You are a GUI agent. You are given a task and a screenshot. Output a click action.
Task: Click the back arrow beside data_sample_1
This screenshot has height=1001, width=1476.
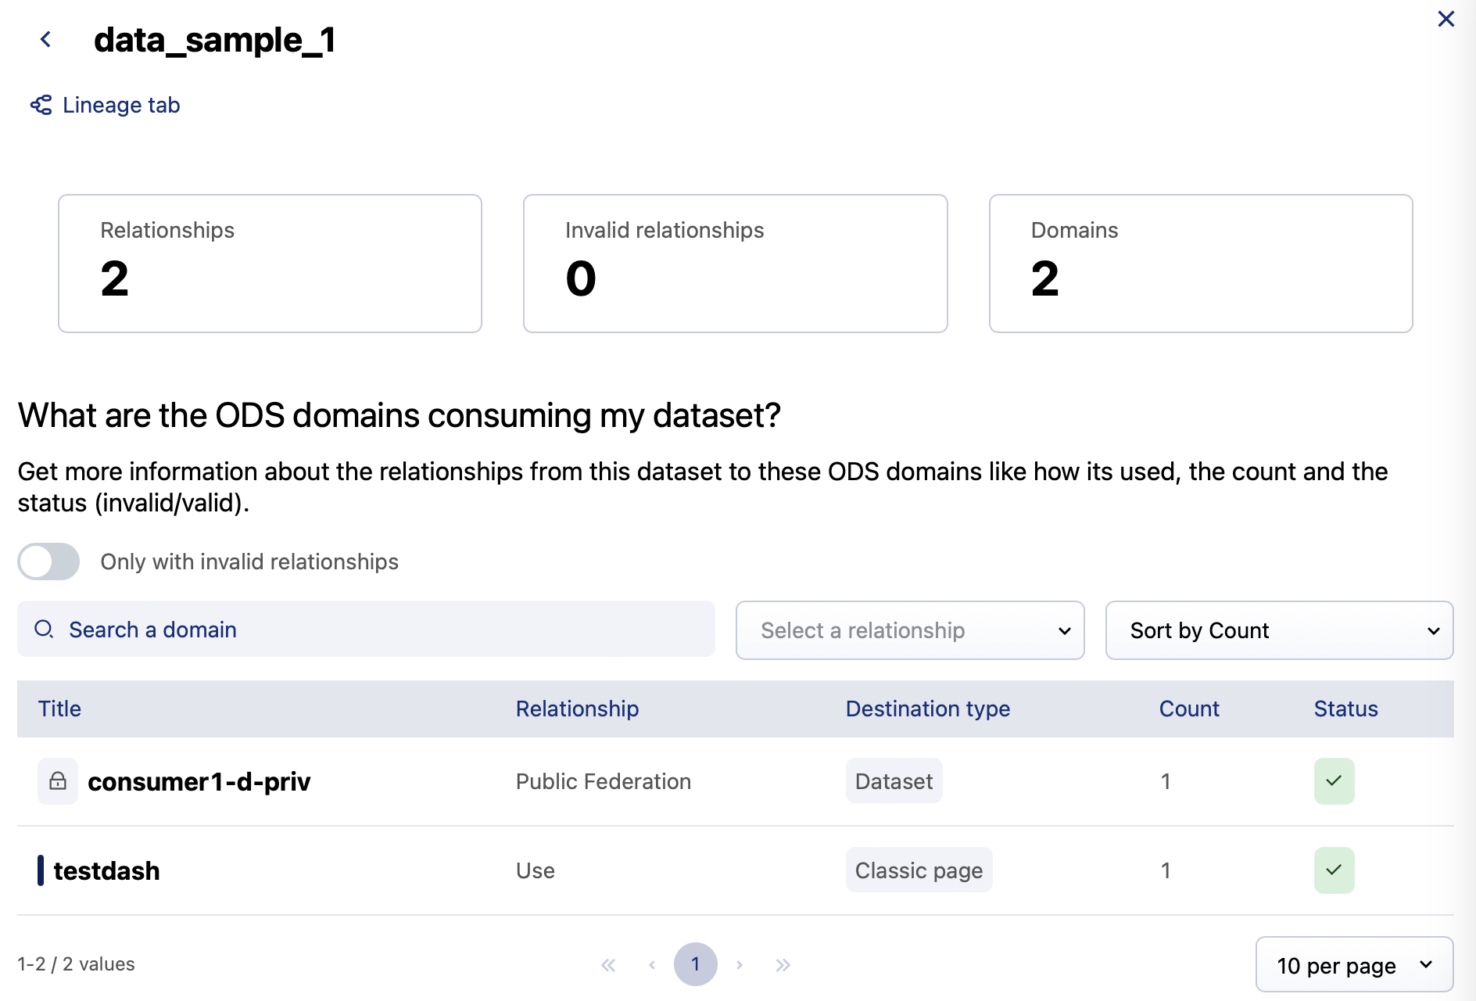45,39
